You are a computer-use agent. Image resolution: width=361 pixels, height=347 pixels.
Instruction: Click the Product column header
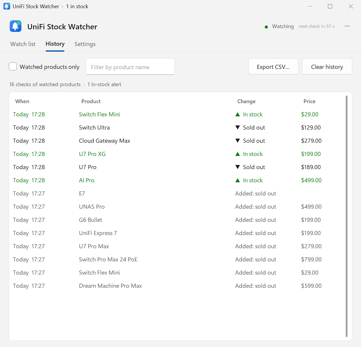pos(91,101)
